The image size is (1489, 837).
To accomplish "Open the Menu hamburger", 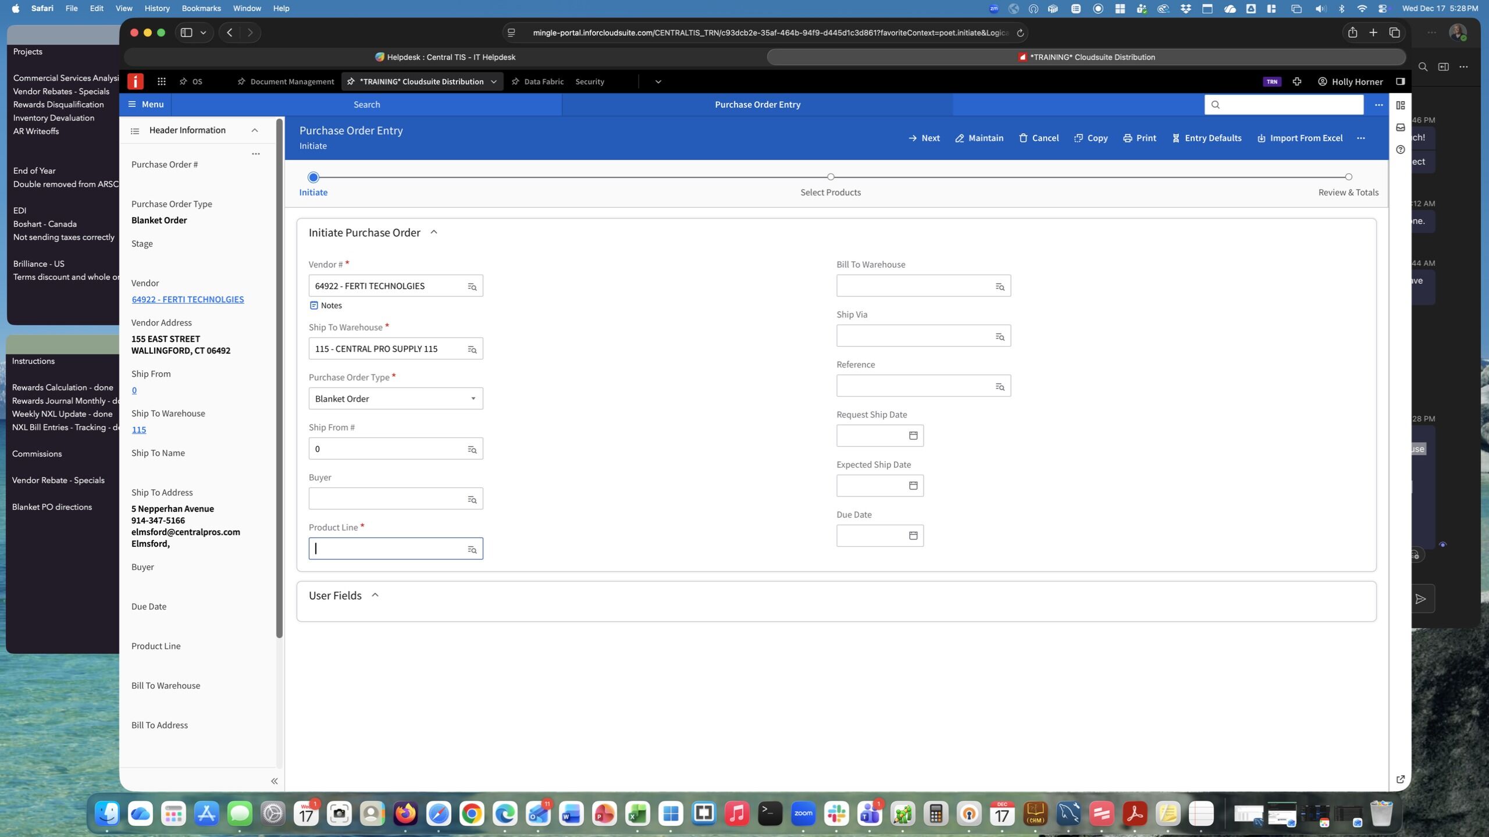I will coord(145,105).
